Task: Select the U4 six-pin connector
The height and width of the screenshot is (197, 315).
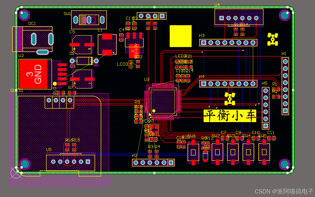Action: [x=239, y=18]
